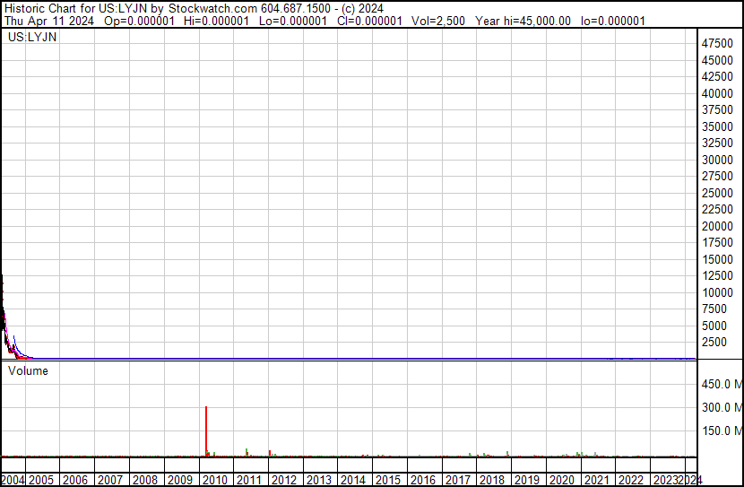This screenshot has height=487, width=744.
Task: Click the 45000 price axis value
Action: pos(717,60)
